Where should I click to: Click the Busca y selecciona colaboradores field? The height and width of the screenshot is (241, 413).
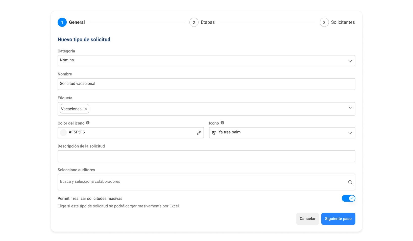(x=202, y=182)
